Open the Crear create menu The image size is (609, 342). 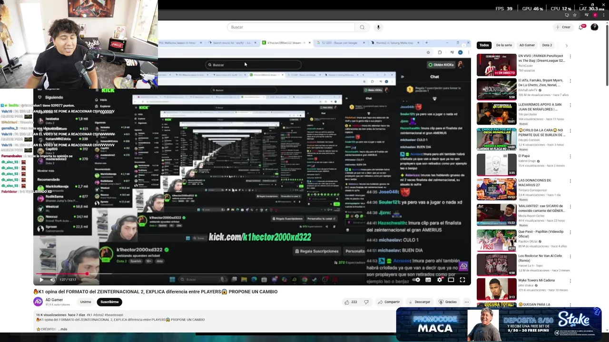coord(563,27)
